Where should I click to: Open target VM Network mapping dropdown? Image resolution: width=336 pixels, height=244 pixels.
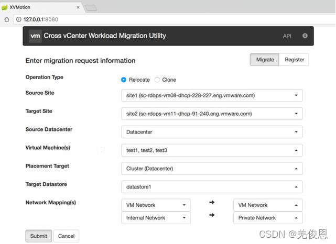pyautogui.click(x=268, y=205)
